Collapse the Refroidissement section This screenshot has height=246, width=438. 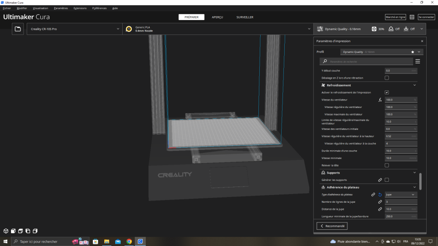click(x=414, y=85)
